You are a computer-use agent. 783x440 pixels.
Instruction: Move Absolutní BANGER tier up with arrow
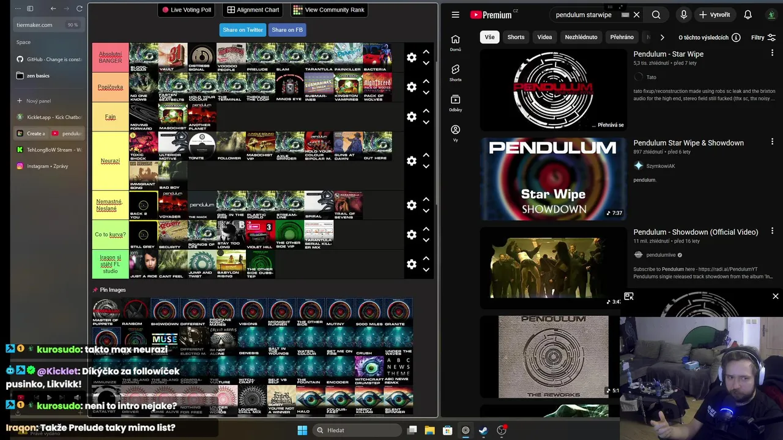click(x=426, y=52)
